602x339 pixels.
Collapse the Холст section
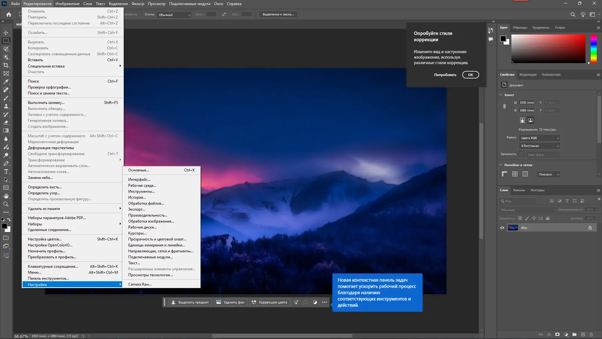click(501, 95)
